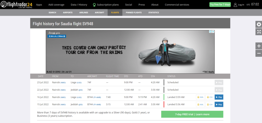Click the user profile icon beside Log in
The height and width of the screenshot is (123, 262).
pos(235,5)
